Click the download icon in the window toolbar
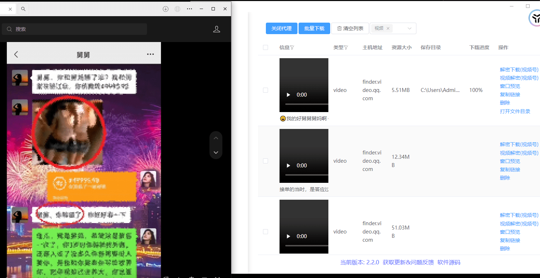This screenshot has height=278, width=540. coord(166,9)
